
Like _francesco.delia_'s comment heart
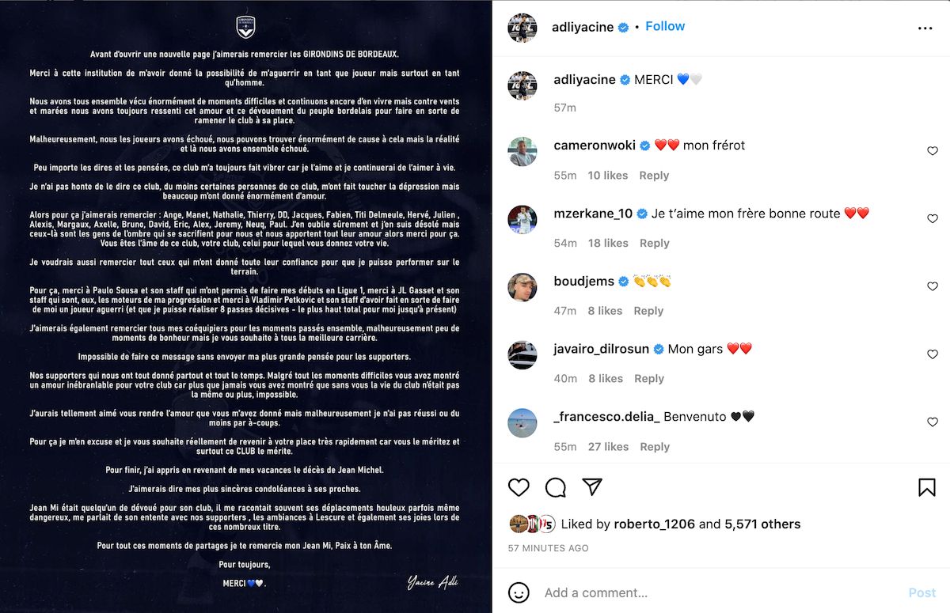(933, 423)
